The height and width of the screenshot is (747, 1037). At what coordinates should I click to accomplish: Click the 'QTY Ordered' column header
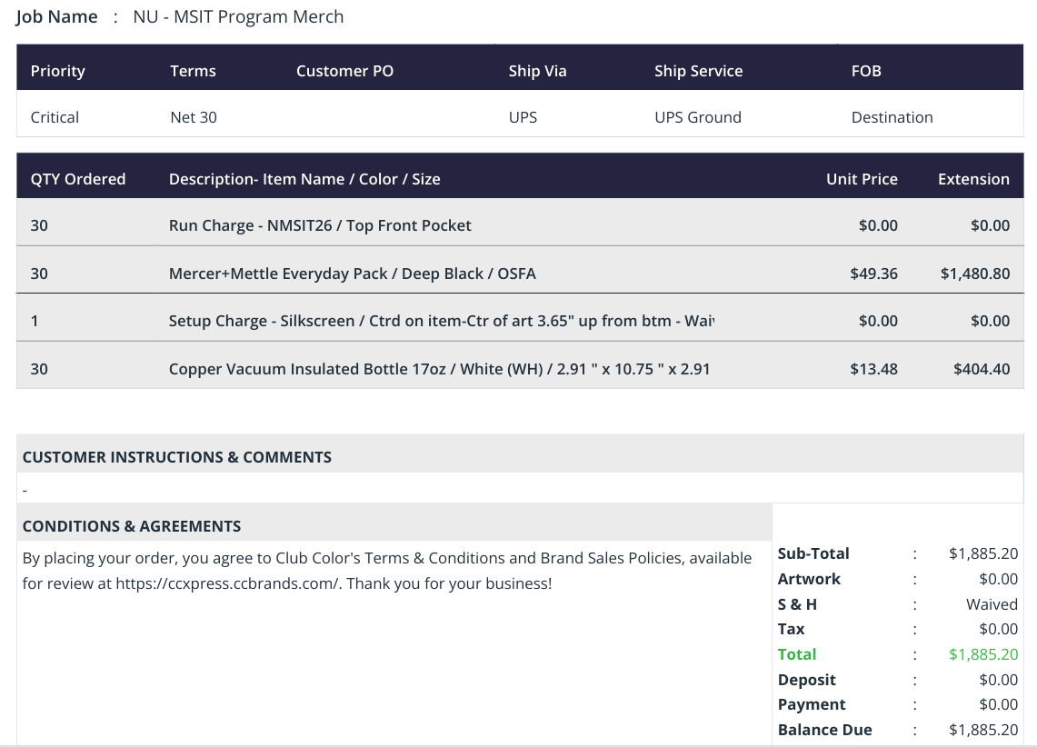click(x=78, y=179)
